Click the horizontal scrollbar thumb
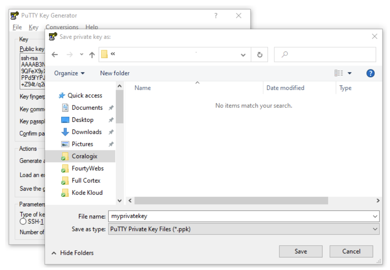 tap(231, 200)
